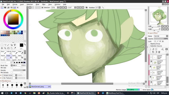Hide Layer10 using its eye icon

[x=151, y=61]
